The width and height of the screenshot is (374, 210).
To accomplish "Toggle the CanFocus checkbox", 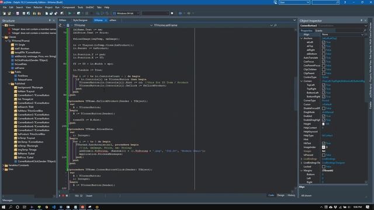I will (x=324, y=62).
